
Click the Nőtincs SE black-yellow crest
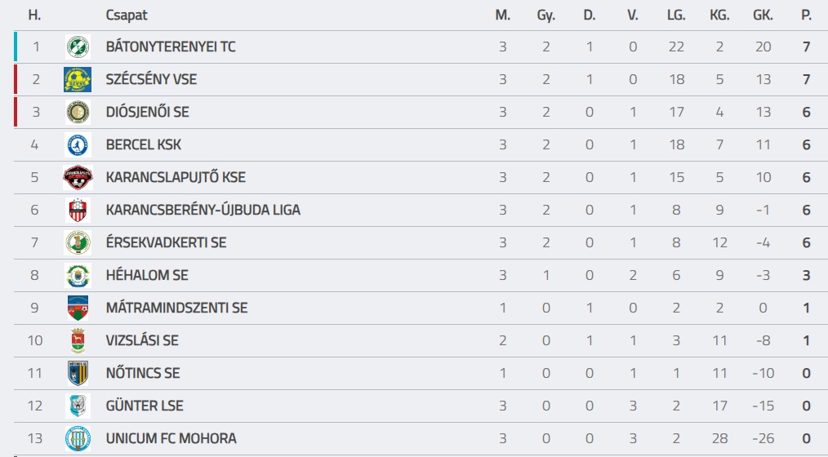(78, 374)
